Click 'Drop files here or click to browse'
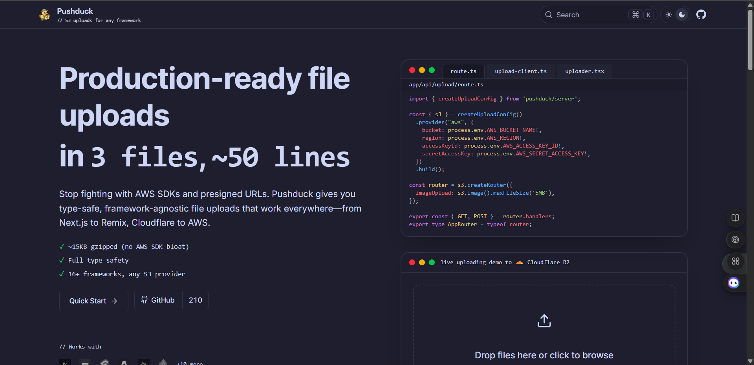Screen dimensions: 754x365 (544, 355)
